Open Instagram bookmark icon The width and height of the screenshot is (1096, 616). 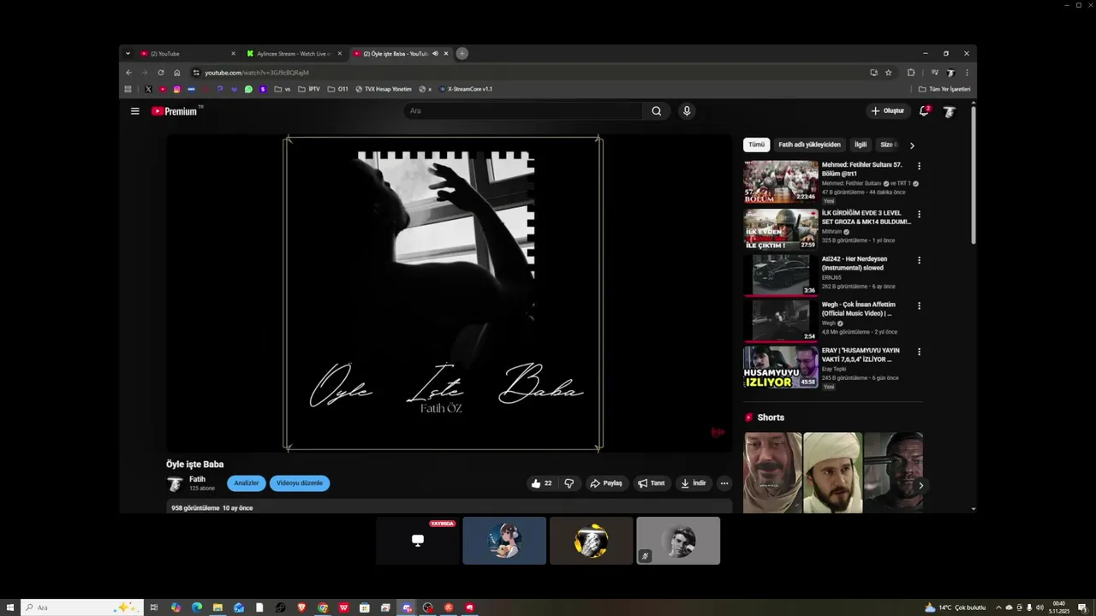click(x=177, y=89)
